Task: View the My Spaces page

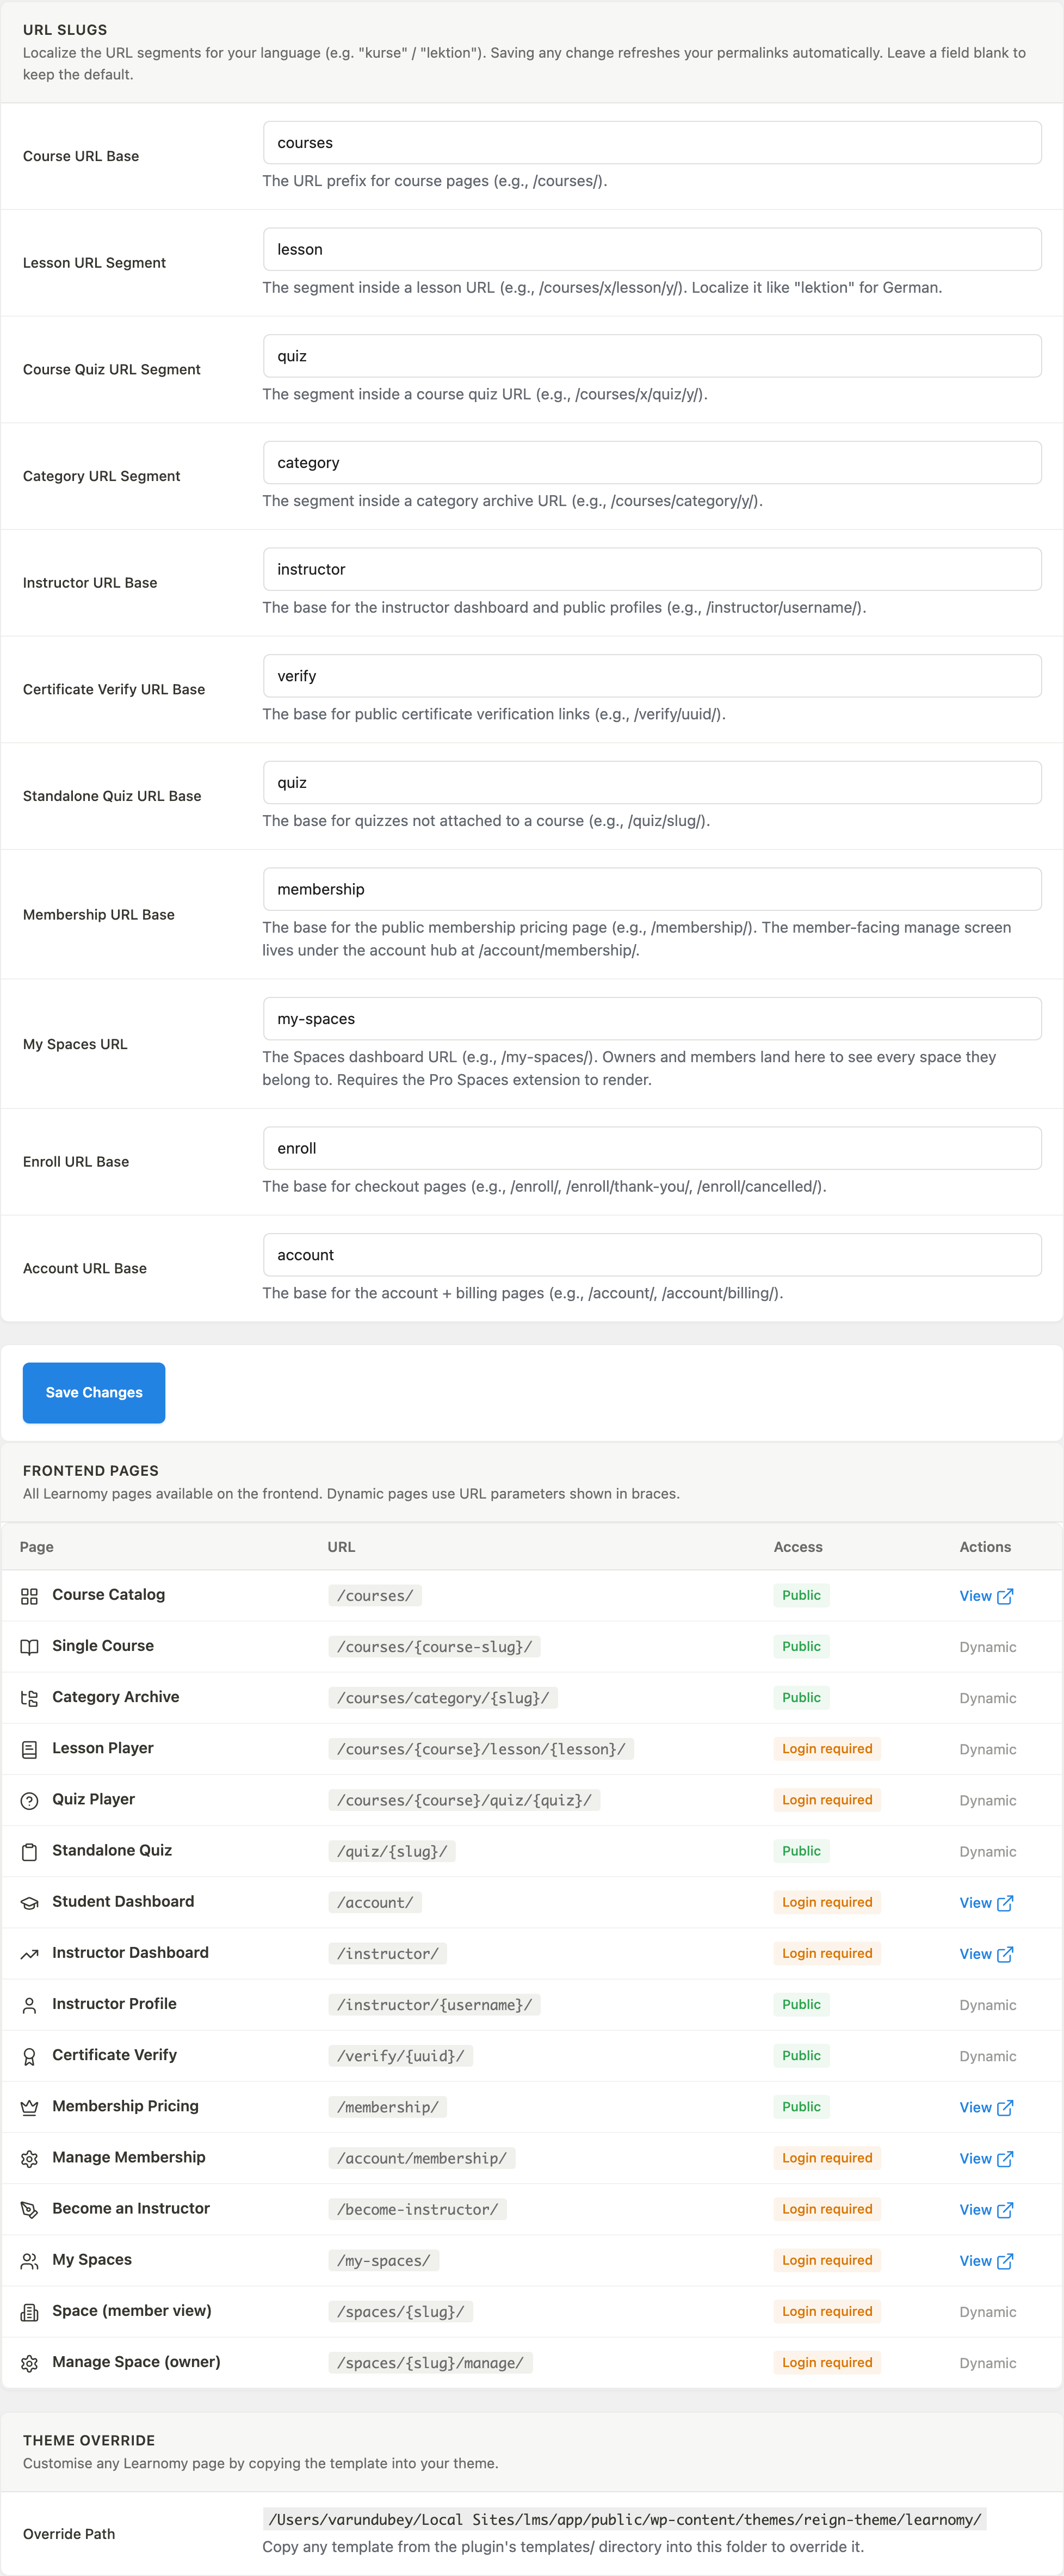Action: [986, 2261]
